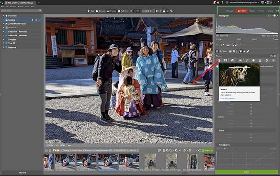Expand the Favorites tree node
The image size is (280, 176).
(x=3, y=16)
